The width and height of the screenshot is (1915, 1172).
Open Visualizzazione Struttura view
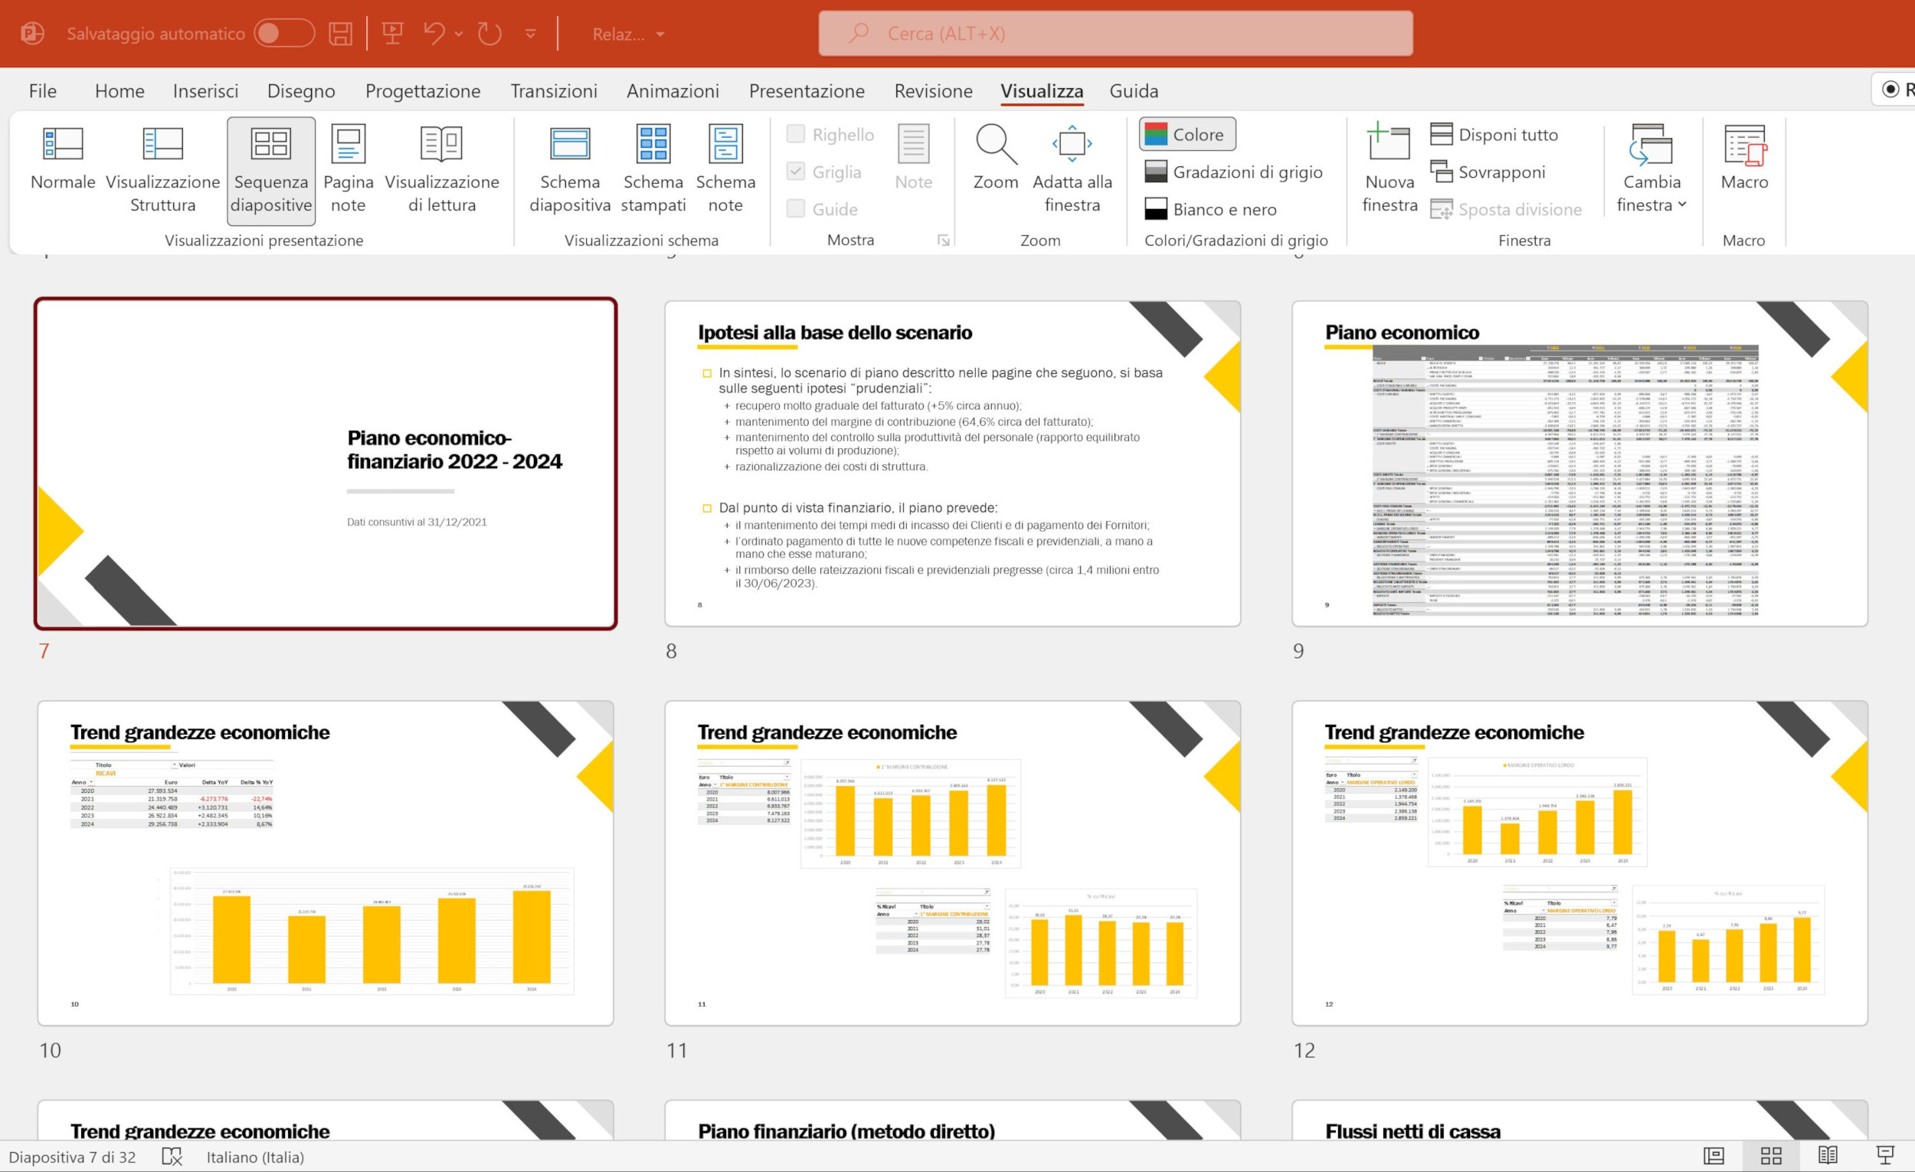click(162, 170)
